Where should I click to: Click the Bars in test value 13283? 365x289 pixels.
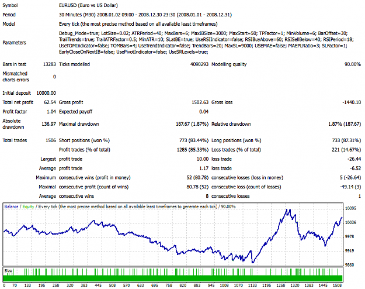pyautogui.click(x=50, y=64)
